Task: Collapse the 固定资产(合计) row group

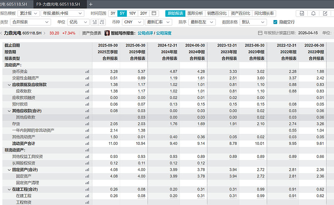Action: point(8,170)
